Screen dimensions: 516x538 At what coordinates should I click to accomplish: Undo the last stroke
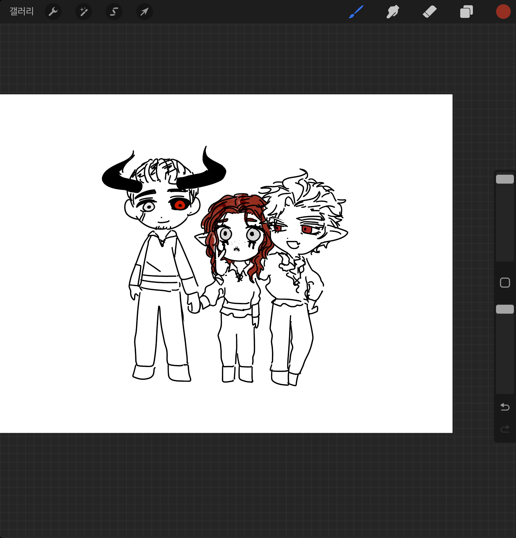pos(505,407)
